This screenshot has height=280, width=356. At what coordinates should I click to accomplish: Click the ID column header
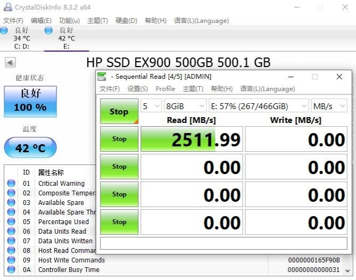26,172
